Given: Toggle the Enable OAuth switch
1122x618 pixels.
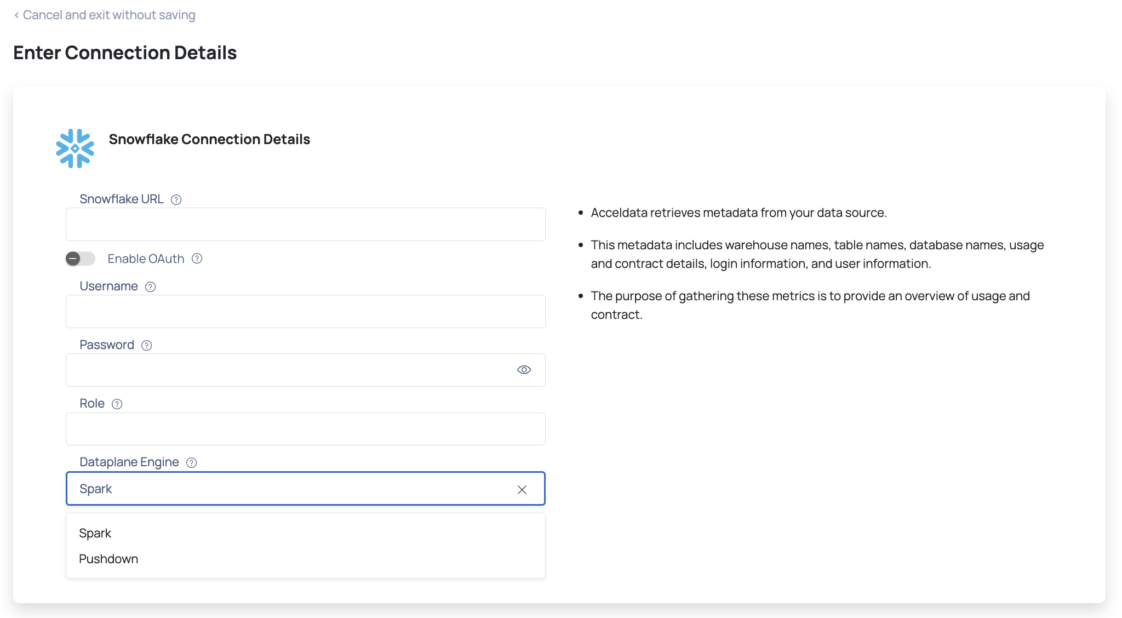Looking at the screenshot, I should coord(81,259).
